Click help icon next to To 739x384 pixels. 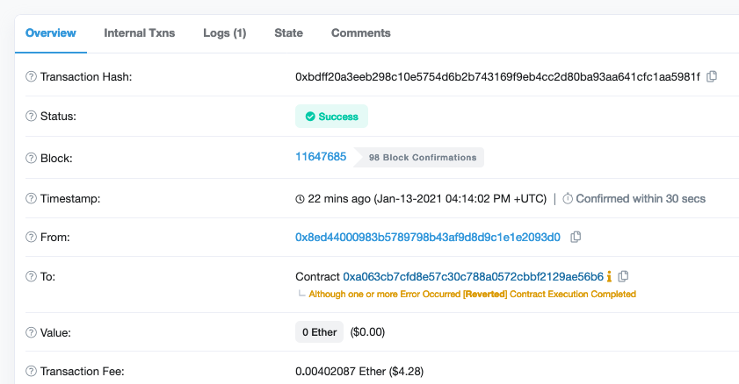31,276
